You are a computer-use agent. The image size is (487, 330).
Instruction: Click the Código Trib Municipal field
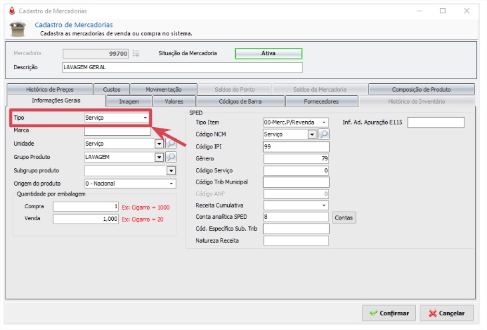[x=296, y=182]
